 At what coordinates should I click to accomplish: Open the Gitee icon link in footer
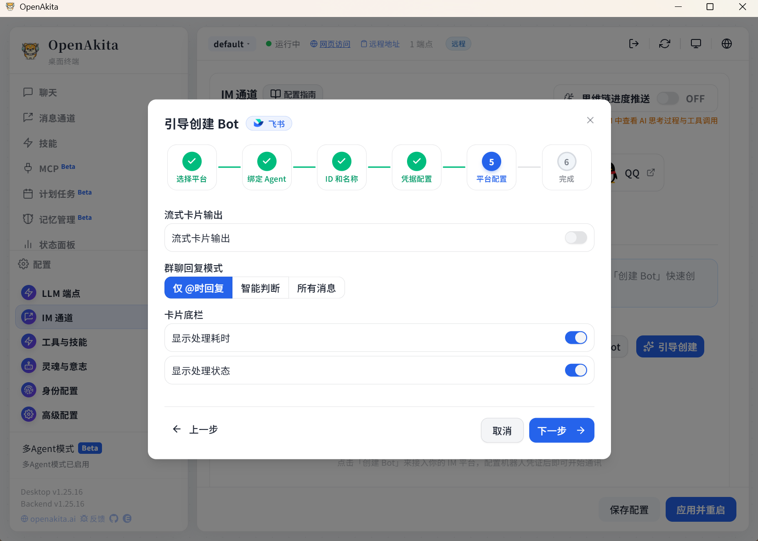(x=127, y=519)
